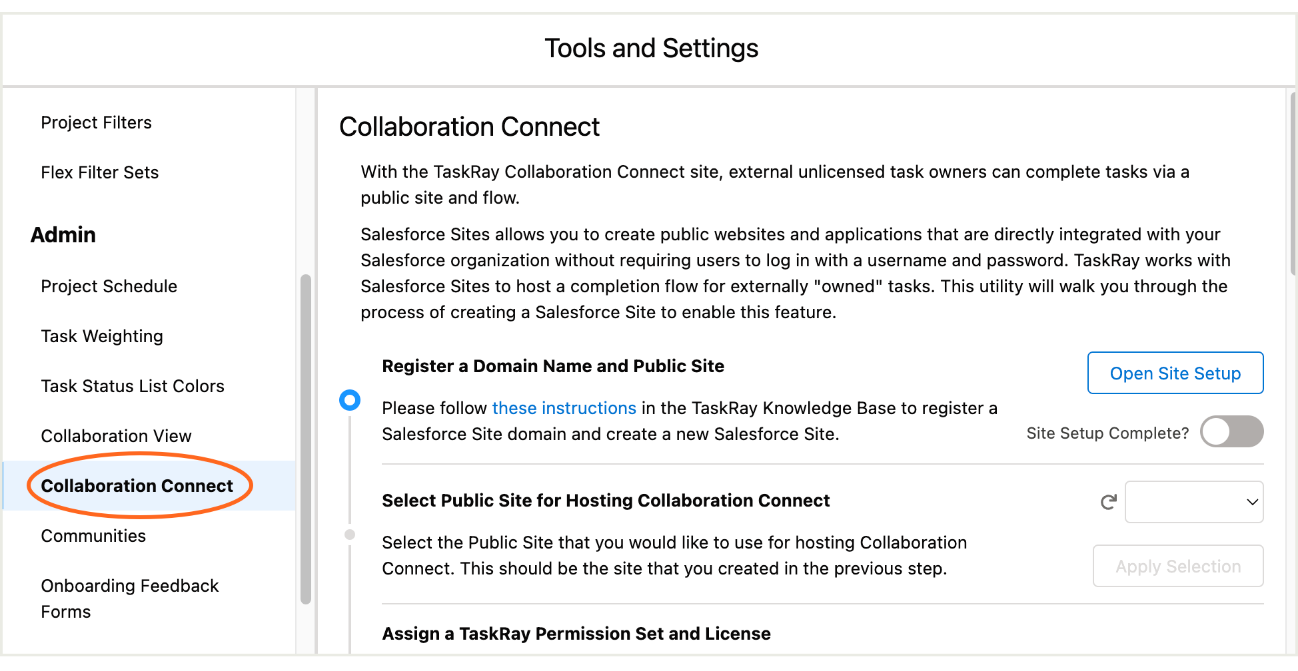
Task: Toggle the Site Setup Complete switch
Action: tap(1231, 432)
